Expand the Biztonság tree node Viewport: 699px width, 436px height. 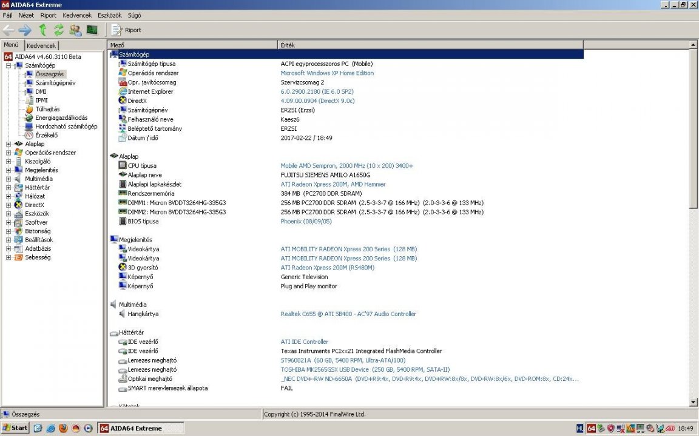pos(8,231)
